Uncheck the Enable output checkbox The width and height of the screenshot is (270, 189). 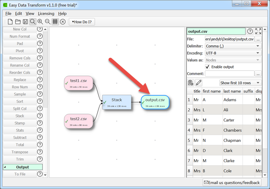[207, 67]
